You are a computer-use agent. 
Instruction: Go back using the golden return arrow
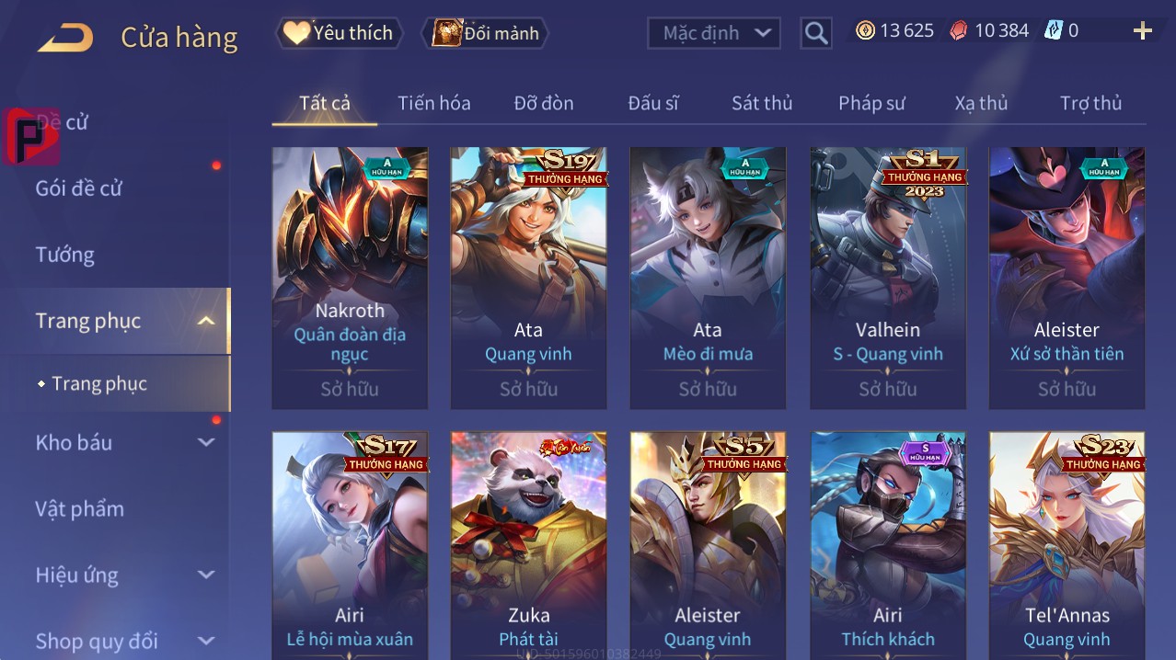coord(64,38)
